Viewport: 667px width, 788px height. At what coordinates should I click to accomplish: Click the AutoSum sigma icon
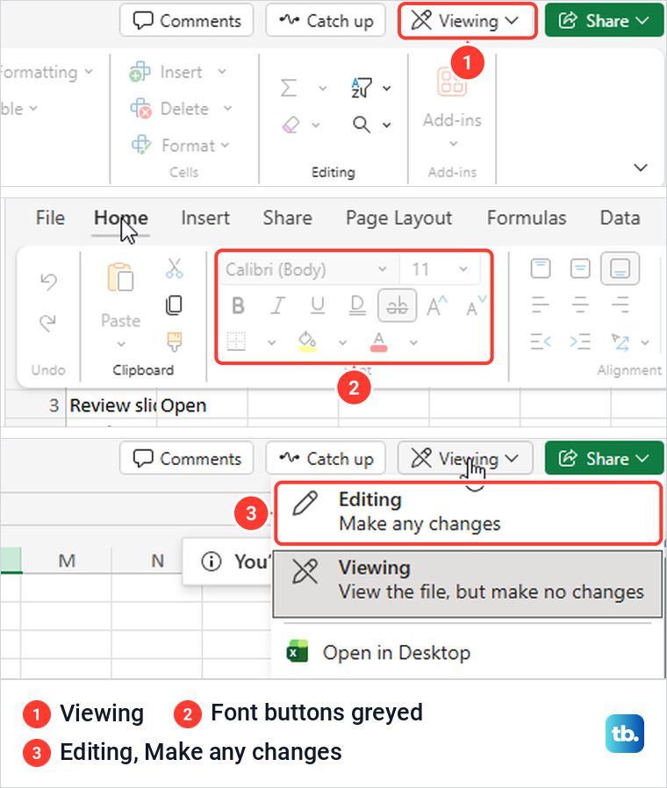pyautogui.click(x=289, y=88)
